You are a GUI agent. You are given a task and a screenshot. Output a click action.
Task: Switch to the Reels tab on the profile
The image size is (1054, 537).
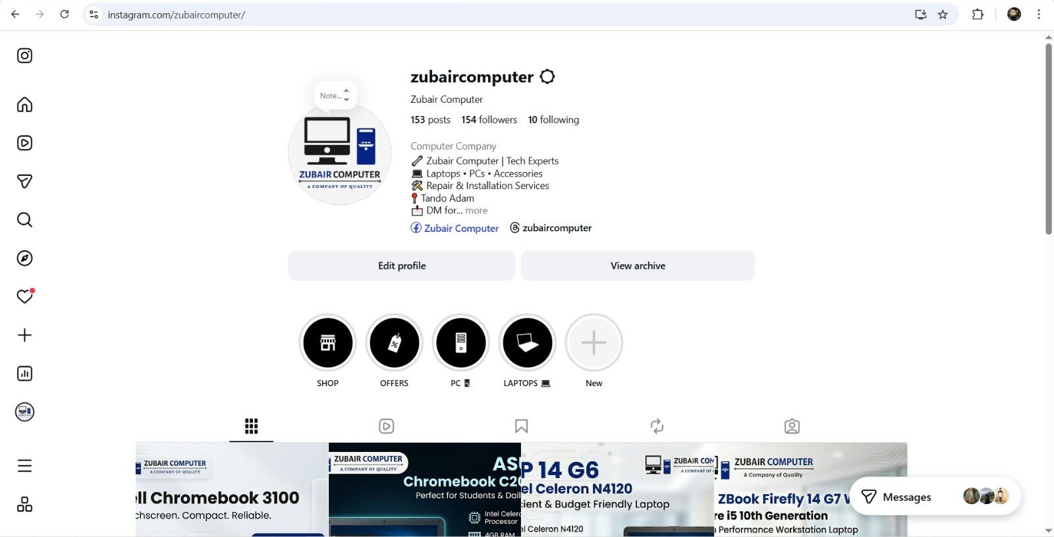click(x=387, y=426)
